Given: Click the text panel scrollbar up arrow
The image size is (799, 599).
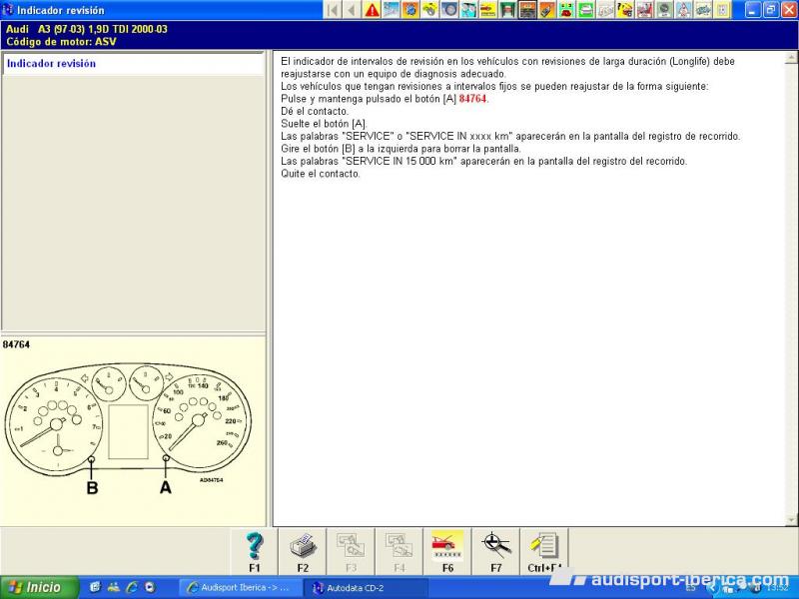Looking at the screenshot, I should tap(791, 59).
